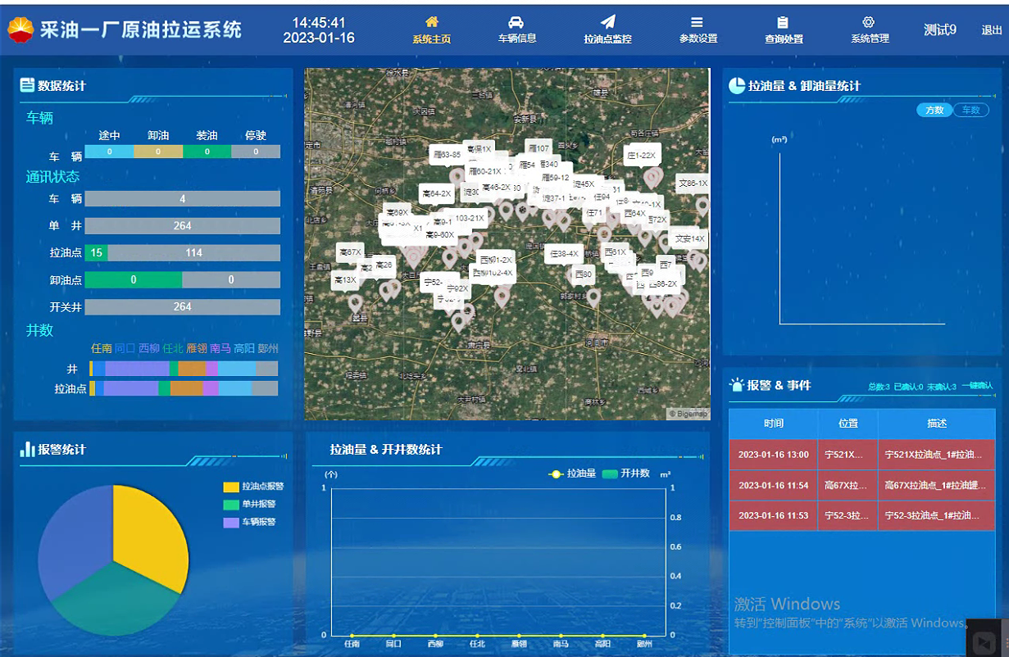
Task: Click the 时间 column header in alarm table
Action: click(773, 424)
